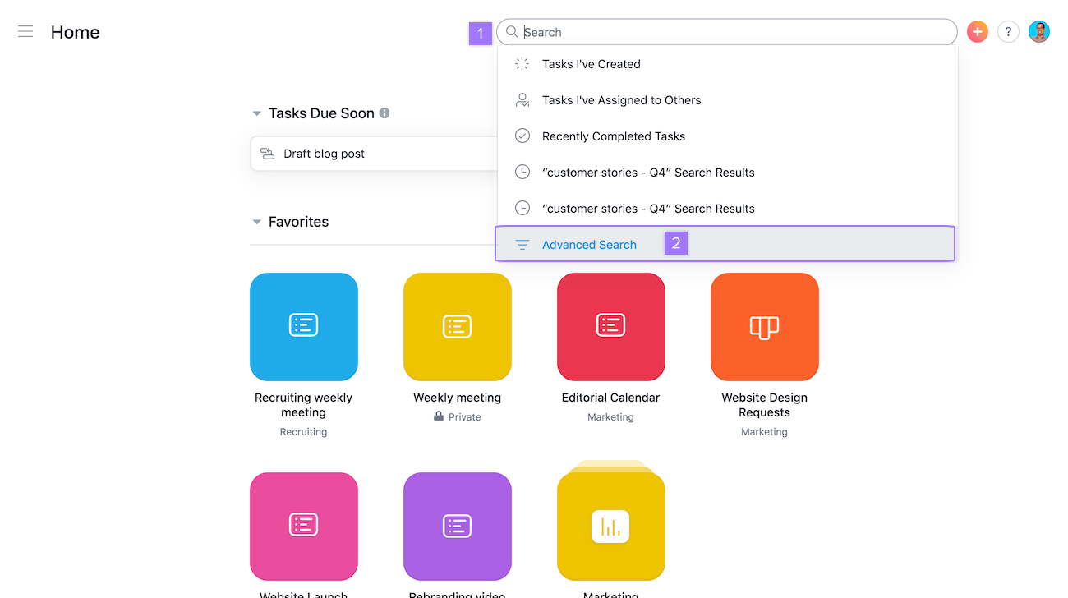Click the Tasks Due Soon info icon
Image resolution: width=1068 pixels, height=598 pixels.
pos(384,113)
